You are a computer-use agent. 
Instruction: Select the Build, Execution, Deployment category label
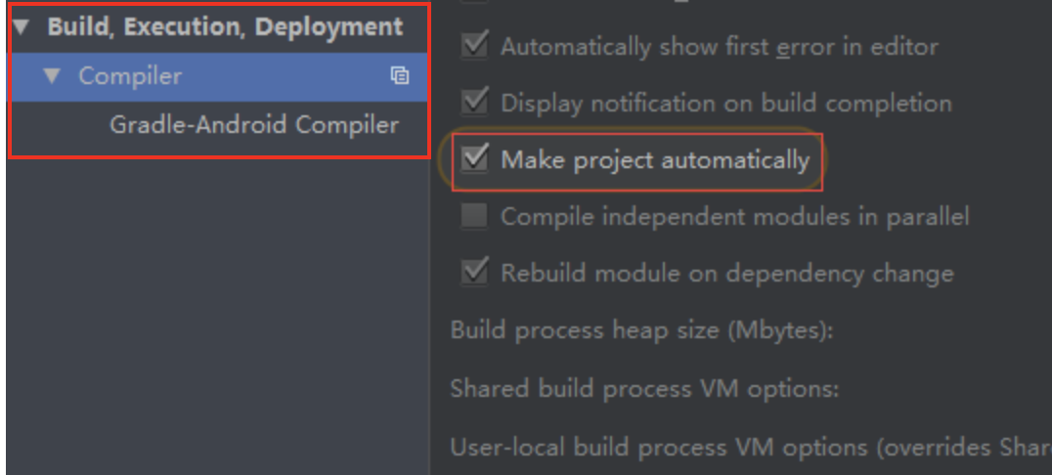225,27
